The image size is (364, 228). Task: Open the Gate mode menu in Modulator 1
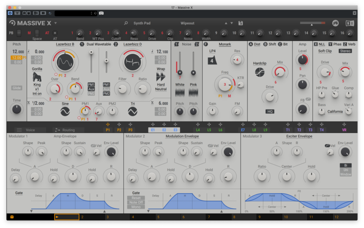(x=19, y=193)
